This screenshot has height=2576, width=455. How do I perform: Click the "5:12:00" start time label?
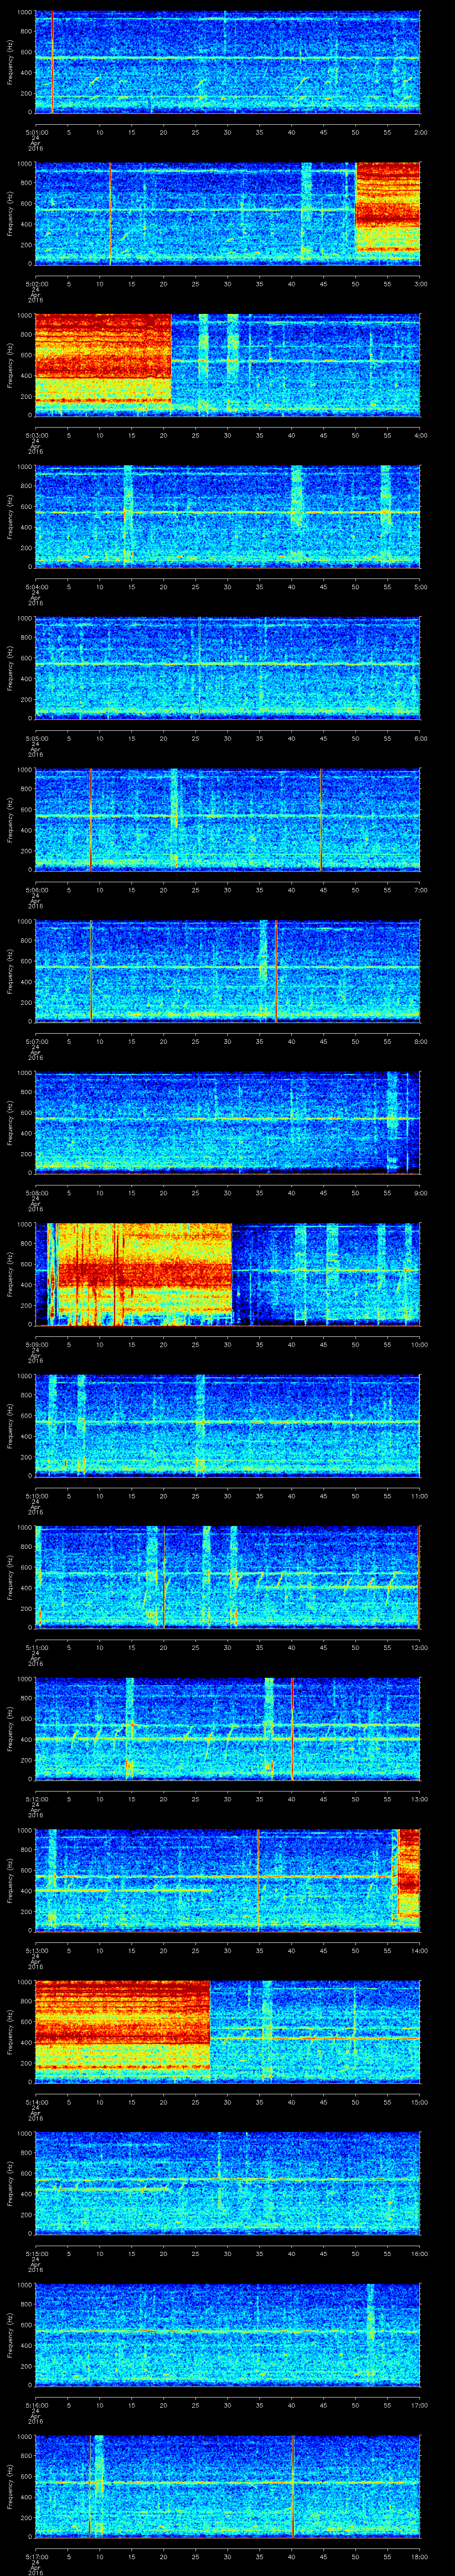tap(36, 1799)
